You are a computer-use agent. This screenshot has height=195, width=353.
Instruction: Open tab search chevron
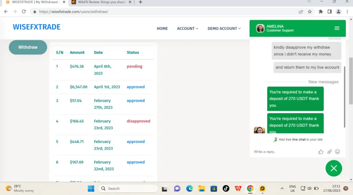pyautogui.click(x=309, y=2)
